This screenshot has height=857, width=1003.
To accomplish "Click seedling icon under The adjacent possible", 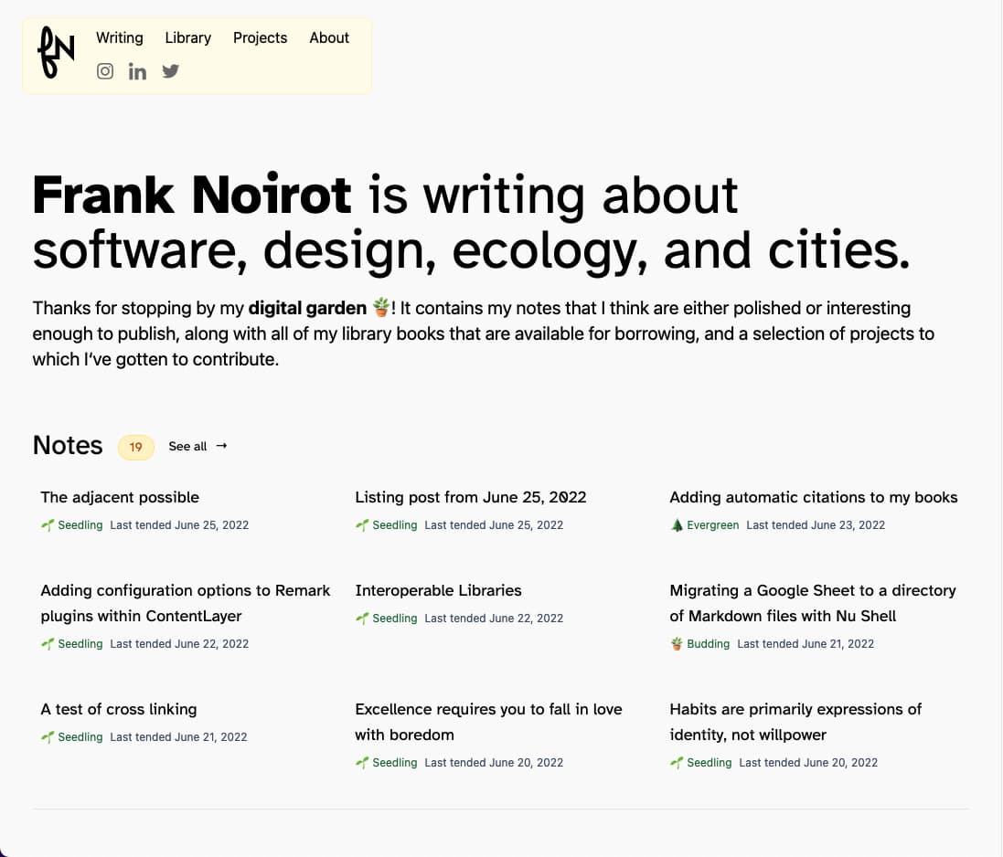I will coord(48,525).
